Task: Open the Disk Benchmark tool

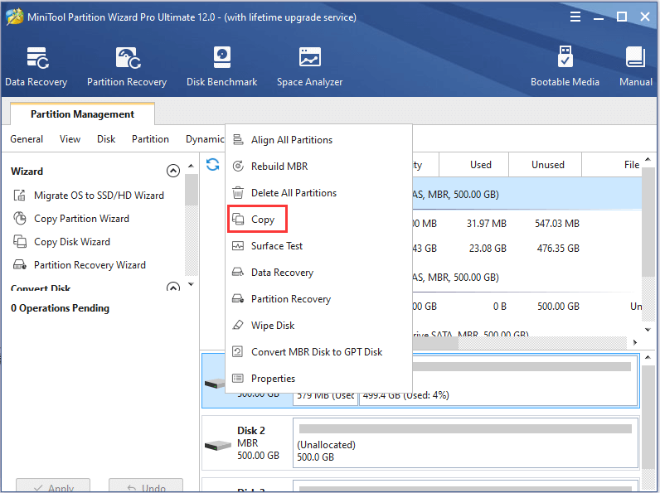Action: [x=222, y=66]
